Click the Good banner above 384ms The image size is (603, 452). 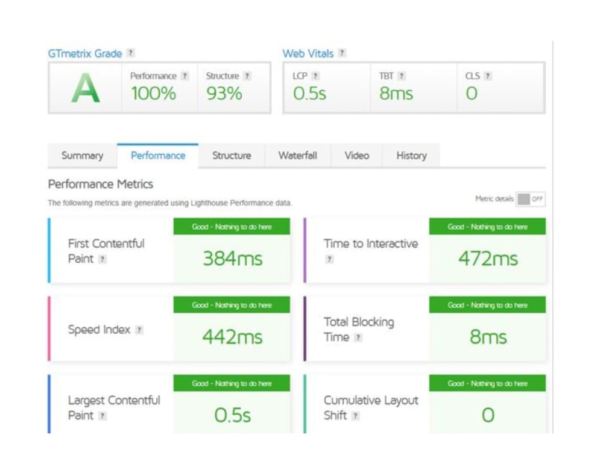[232, 227]
